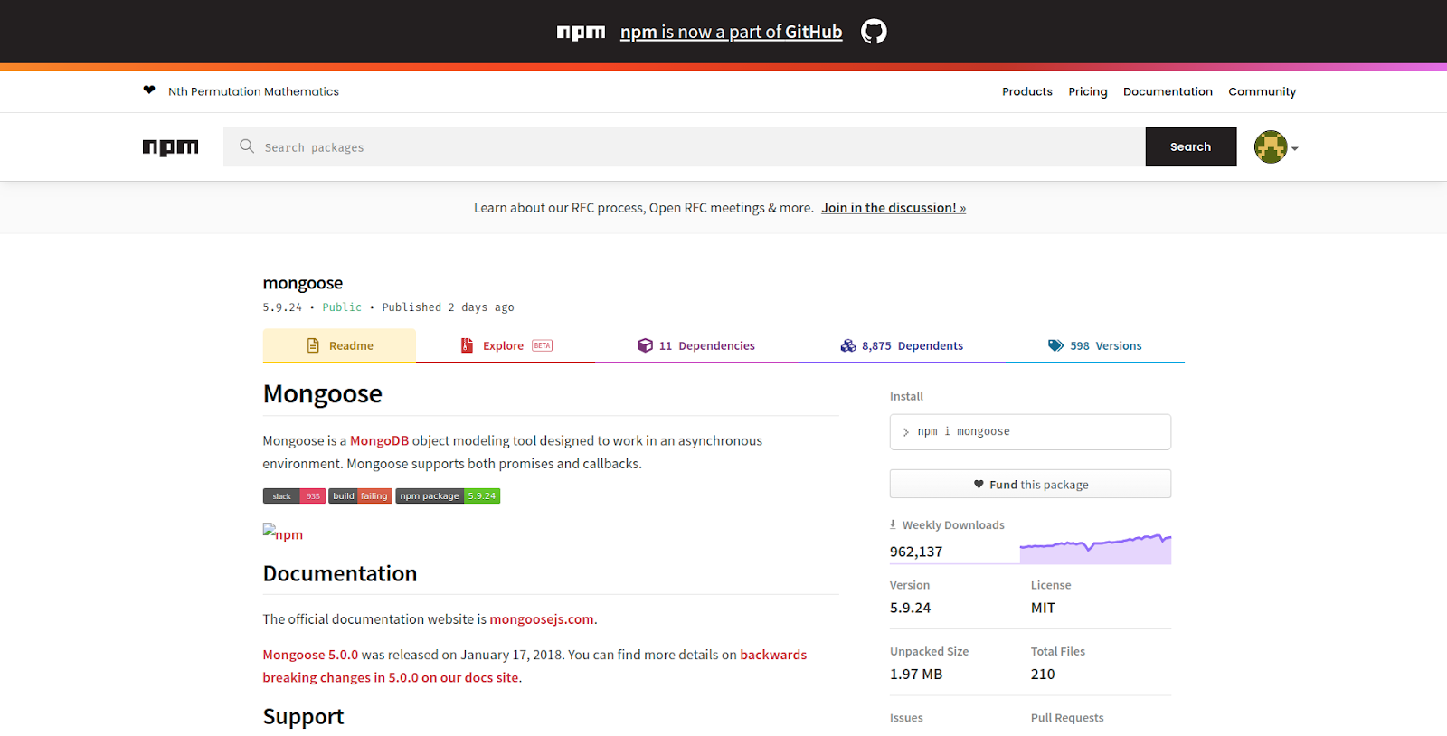Open the Products menu
The height and width of the screenshot is (736, 1447).
coord(1027,91)
